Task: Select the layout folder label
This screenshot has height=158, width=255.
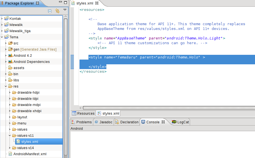Action: [22, 117]
